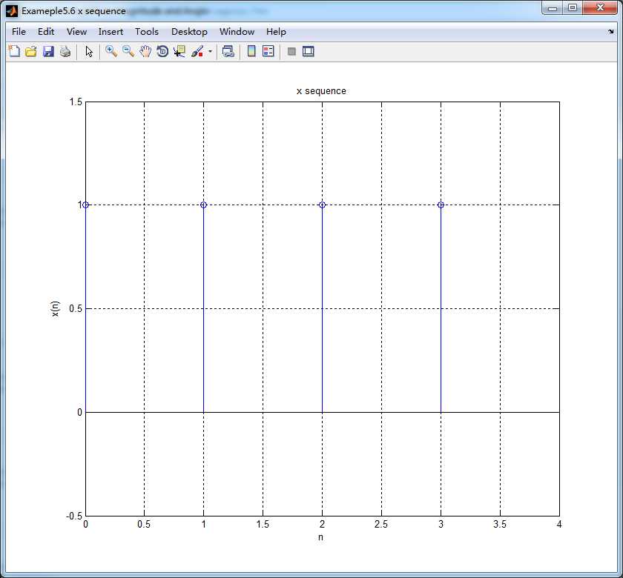Close the figure window
Viewport: 623px width, 578px height.
(600, 8)
